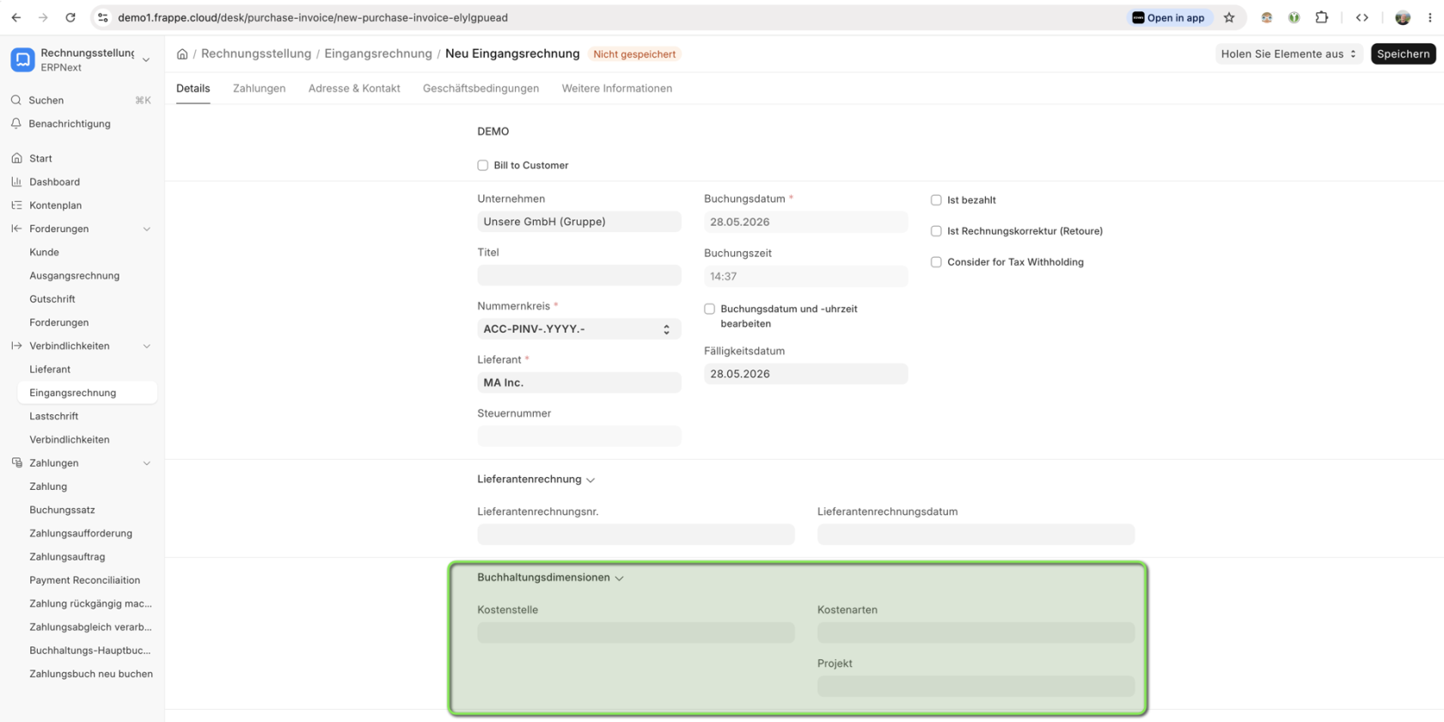Tick the Bill to Customer checkbox
This screenshot has height=722, width=1444.
[483, 165]
